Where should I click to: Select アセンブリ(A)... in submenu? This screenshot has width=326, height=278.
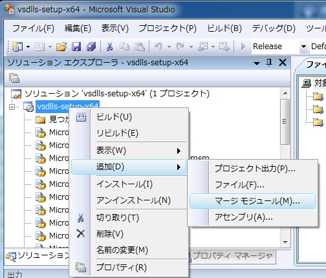pos(244,217)
